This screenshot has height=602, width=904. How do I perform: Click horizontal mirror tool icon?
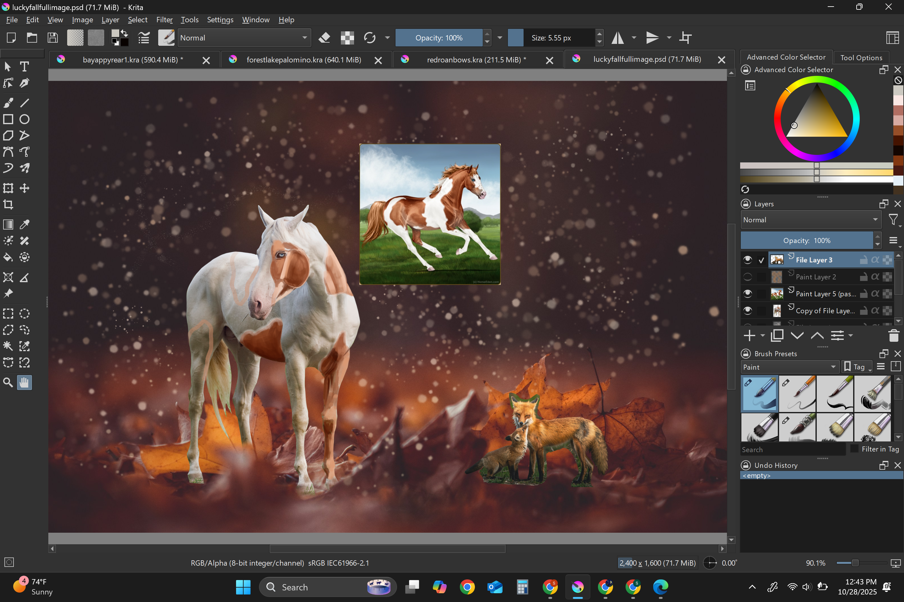click(x=618, y=38)
